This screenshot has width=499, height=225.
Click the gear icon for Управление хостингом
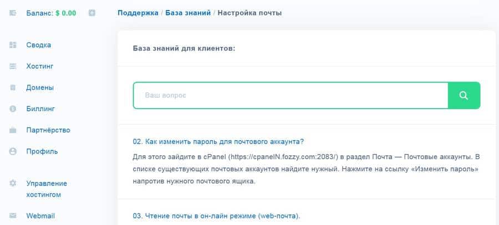coord(13,183)
